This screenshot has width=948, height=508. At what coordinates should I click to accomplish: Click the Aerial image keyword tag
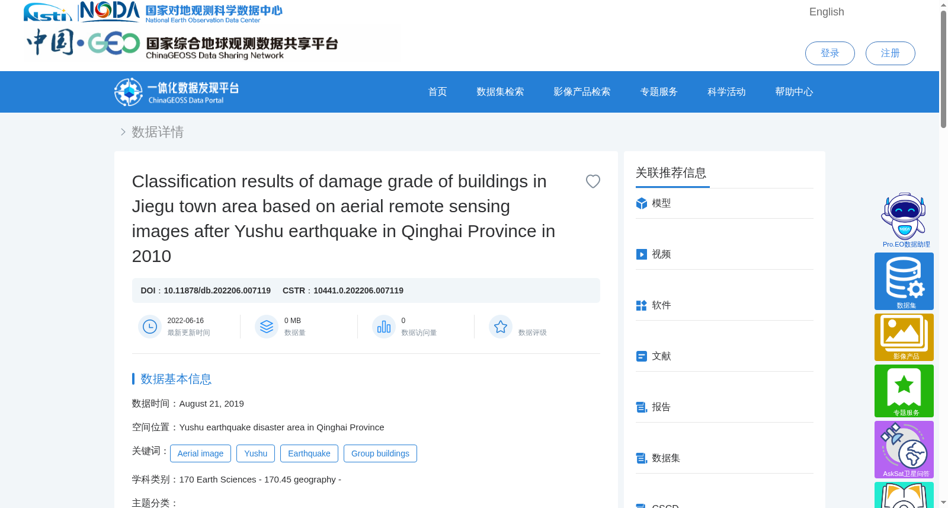tap(200, 453)
